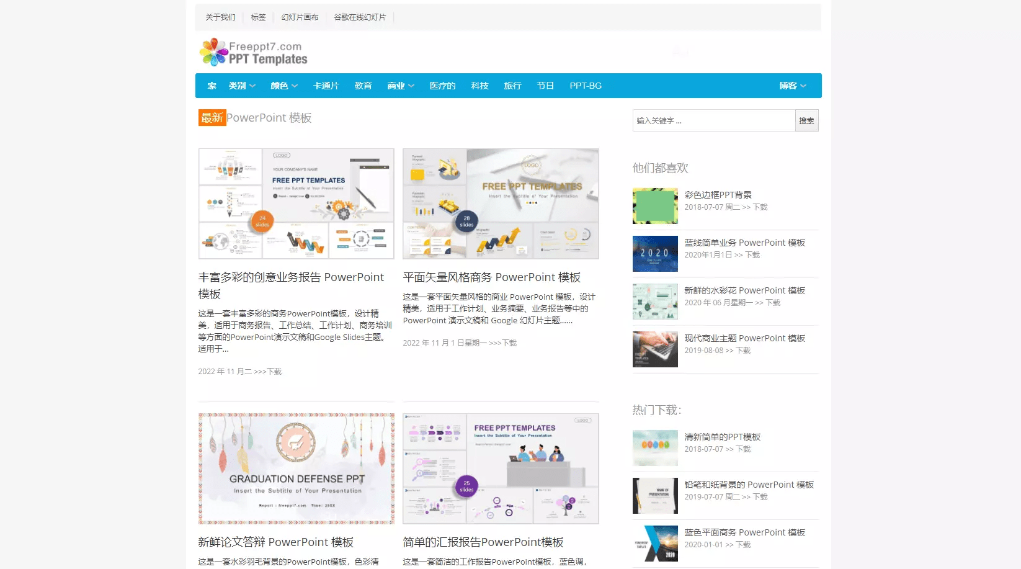Open the 现代商业主题 PowerPoint 模板 link
The width and height of the screenshot is (1021, 569).
[x=744, y=338]
